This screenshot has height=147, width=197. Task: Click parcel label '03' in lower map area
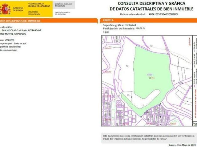(128, 95)
